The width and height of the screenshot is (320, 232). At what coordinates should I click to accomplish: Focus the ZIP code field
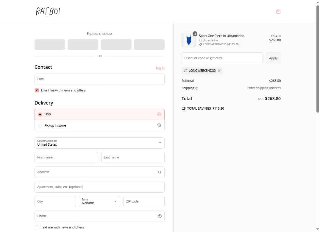pos(144,201)
